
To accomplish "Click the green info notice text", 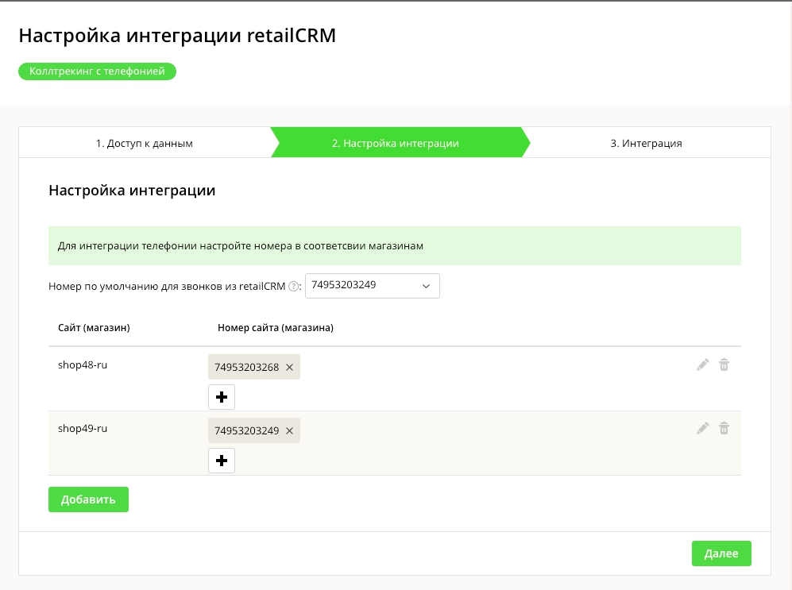I will click(241, 246).
